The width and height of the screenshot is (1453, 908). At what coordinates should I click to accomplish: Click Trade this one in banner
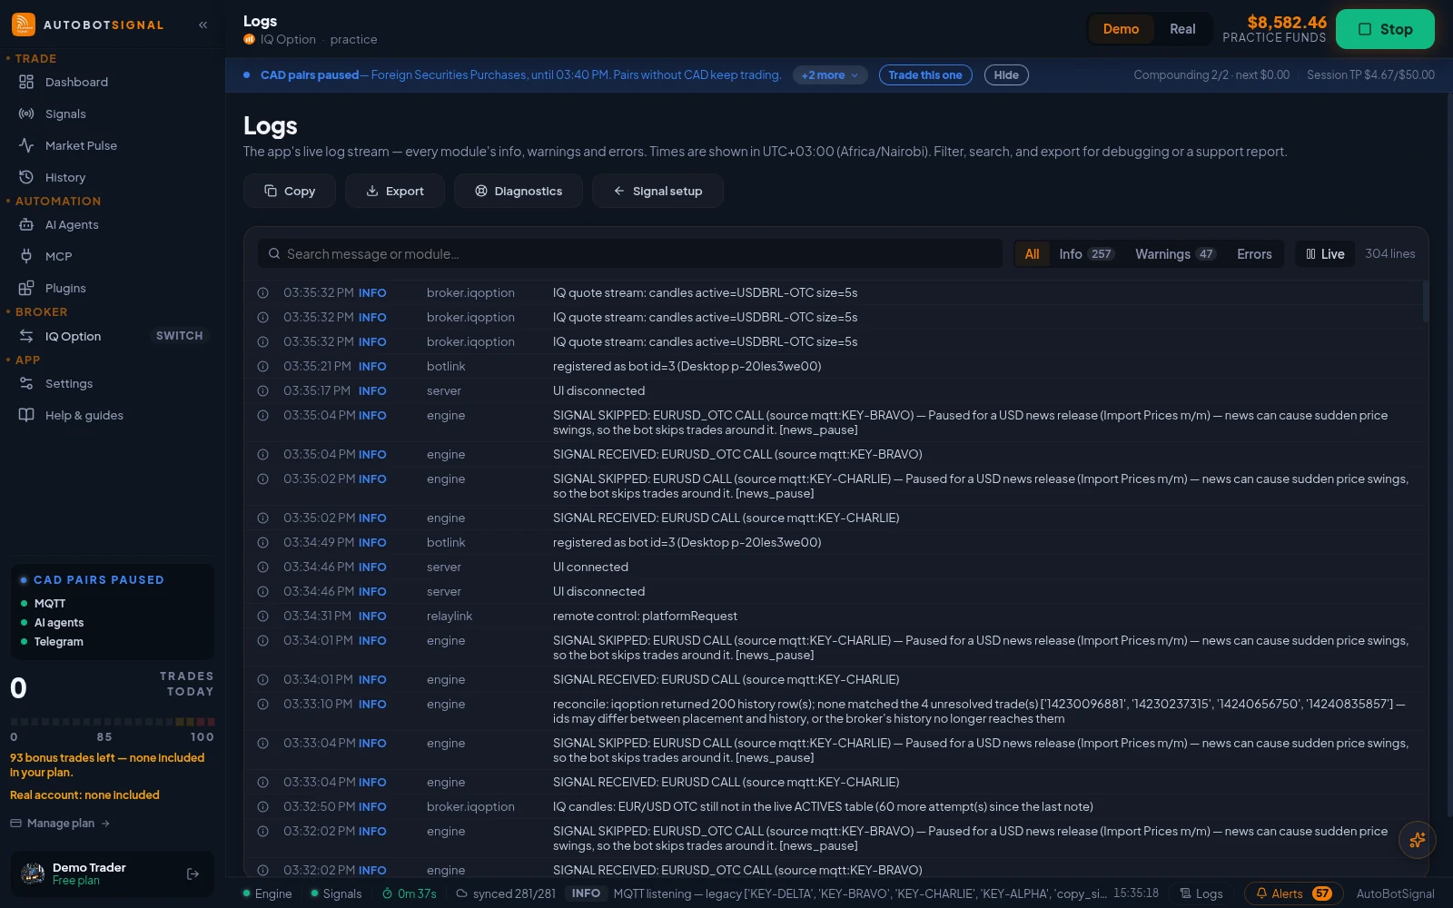[x=925, y=75]
